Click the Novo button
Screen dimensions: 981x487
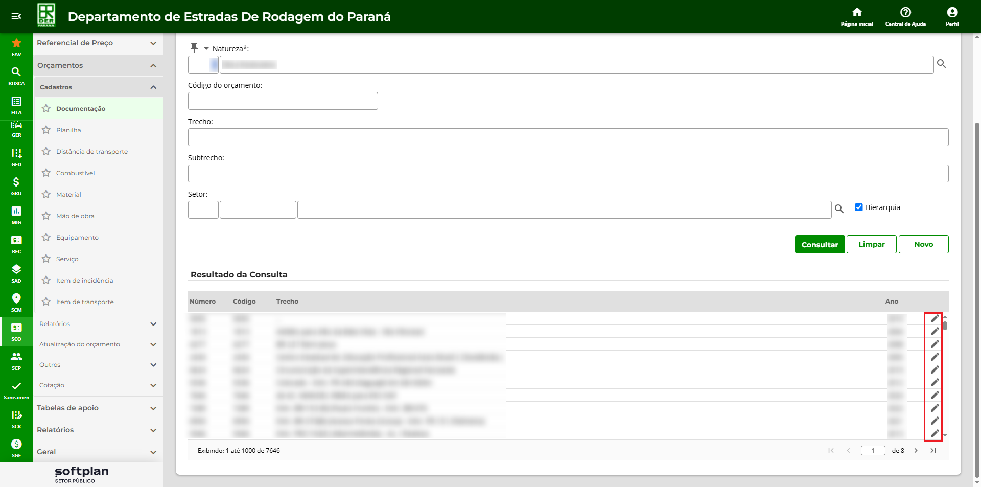click(923, 244)
